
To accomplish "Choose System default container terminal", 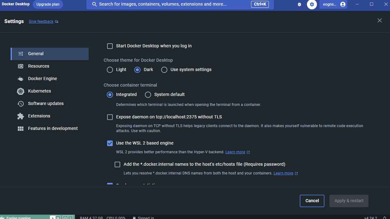I will click(148, 95).
